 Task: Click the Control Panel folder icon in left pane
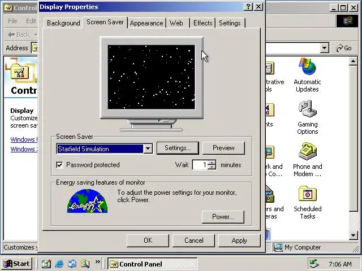(21, 71)
